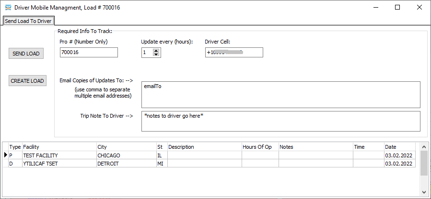Click the Driver Mobile Management app icon
This screenshot has height=199, width=431.
[8, 8]
